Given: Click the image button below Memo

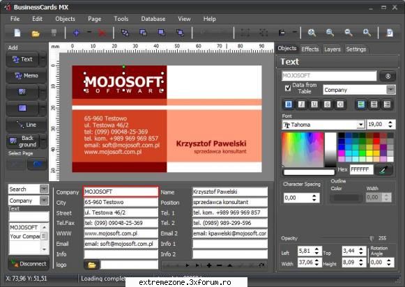Looking at the screenshot, I should tap(22, 92).
